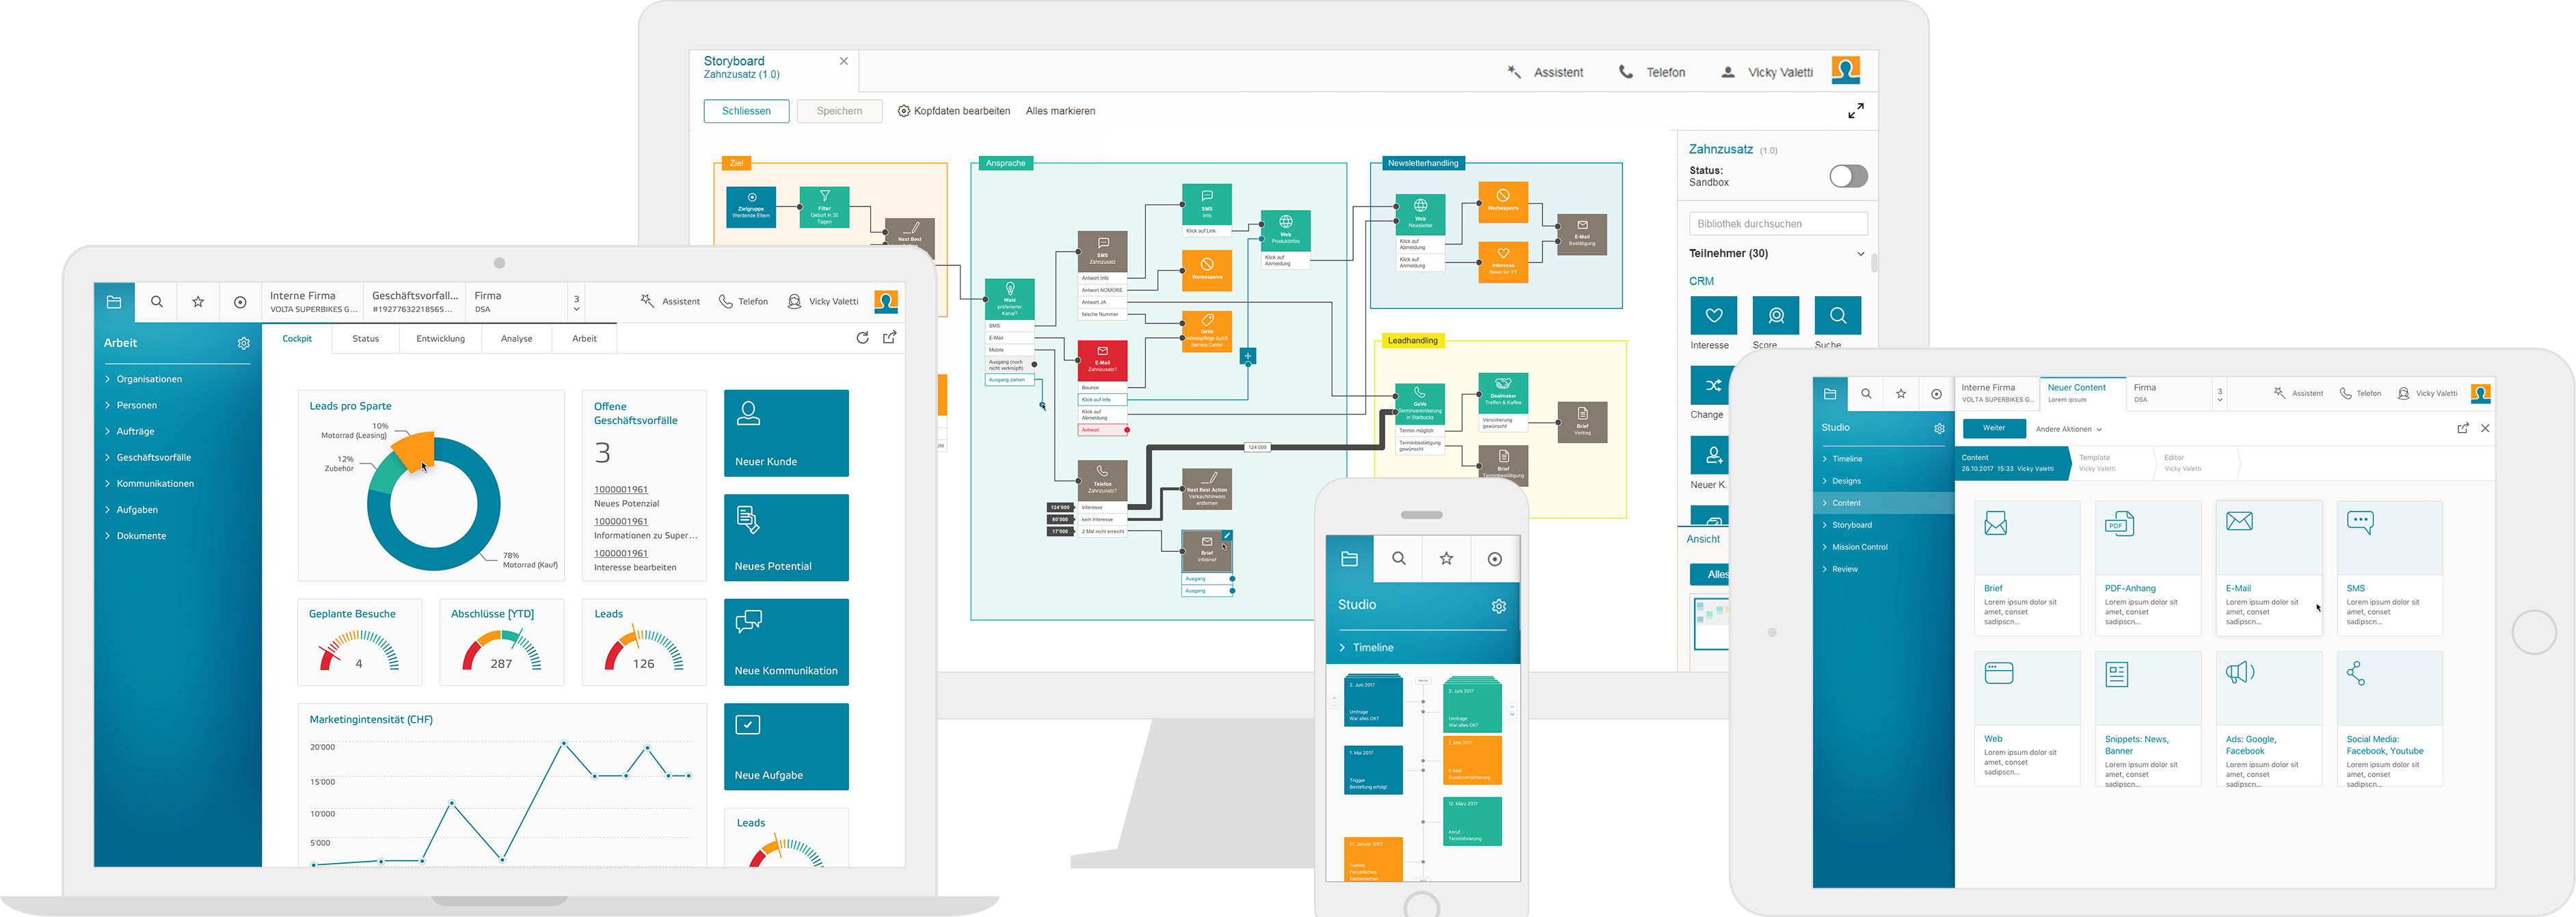This screenshot has height=917, width=2576.
Task: Click the refresh icon in the cockpit toolbar
Action: pos(862,338)
